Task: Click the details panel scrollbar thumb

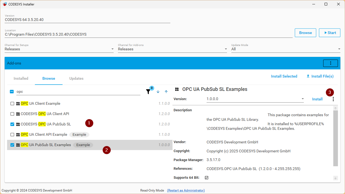Action: pyautogui.click(x=335, y=138)
